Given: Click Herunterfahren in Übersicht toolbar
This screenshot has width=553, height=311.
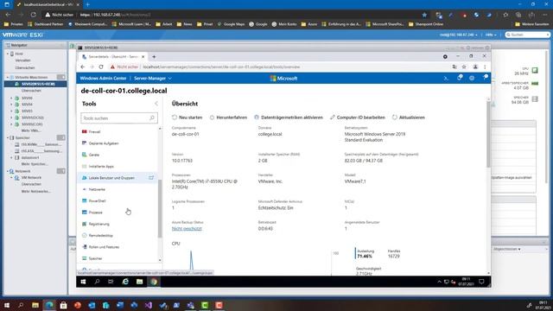Looking at the screenshot, I should coord(228,117).
